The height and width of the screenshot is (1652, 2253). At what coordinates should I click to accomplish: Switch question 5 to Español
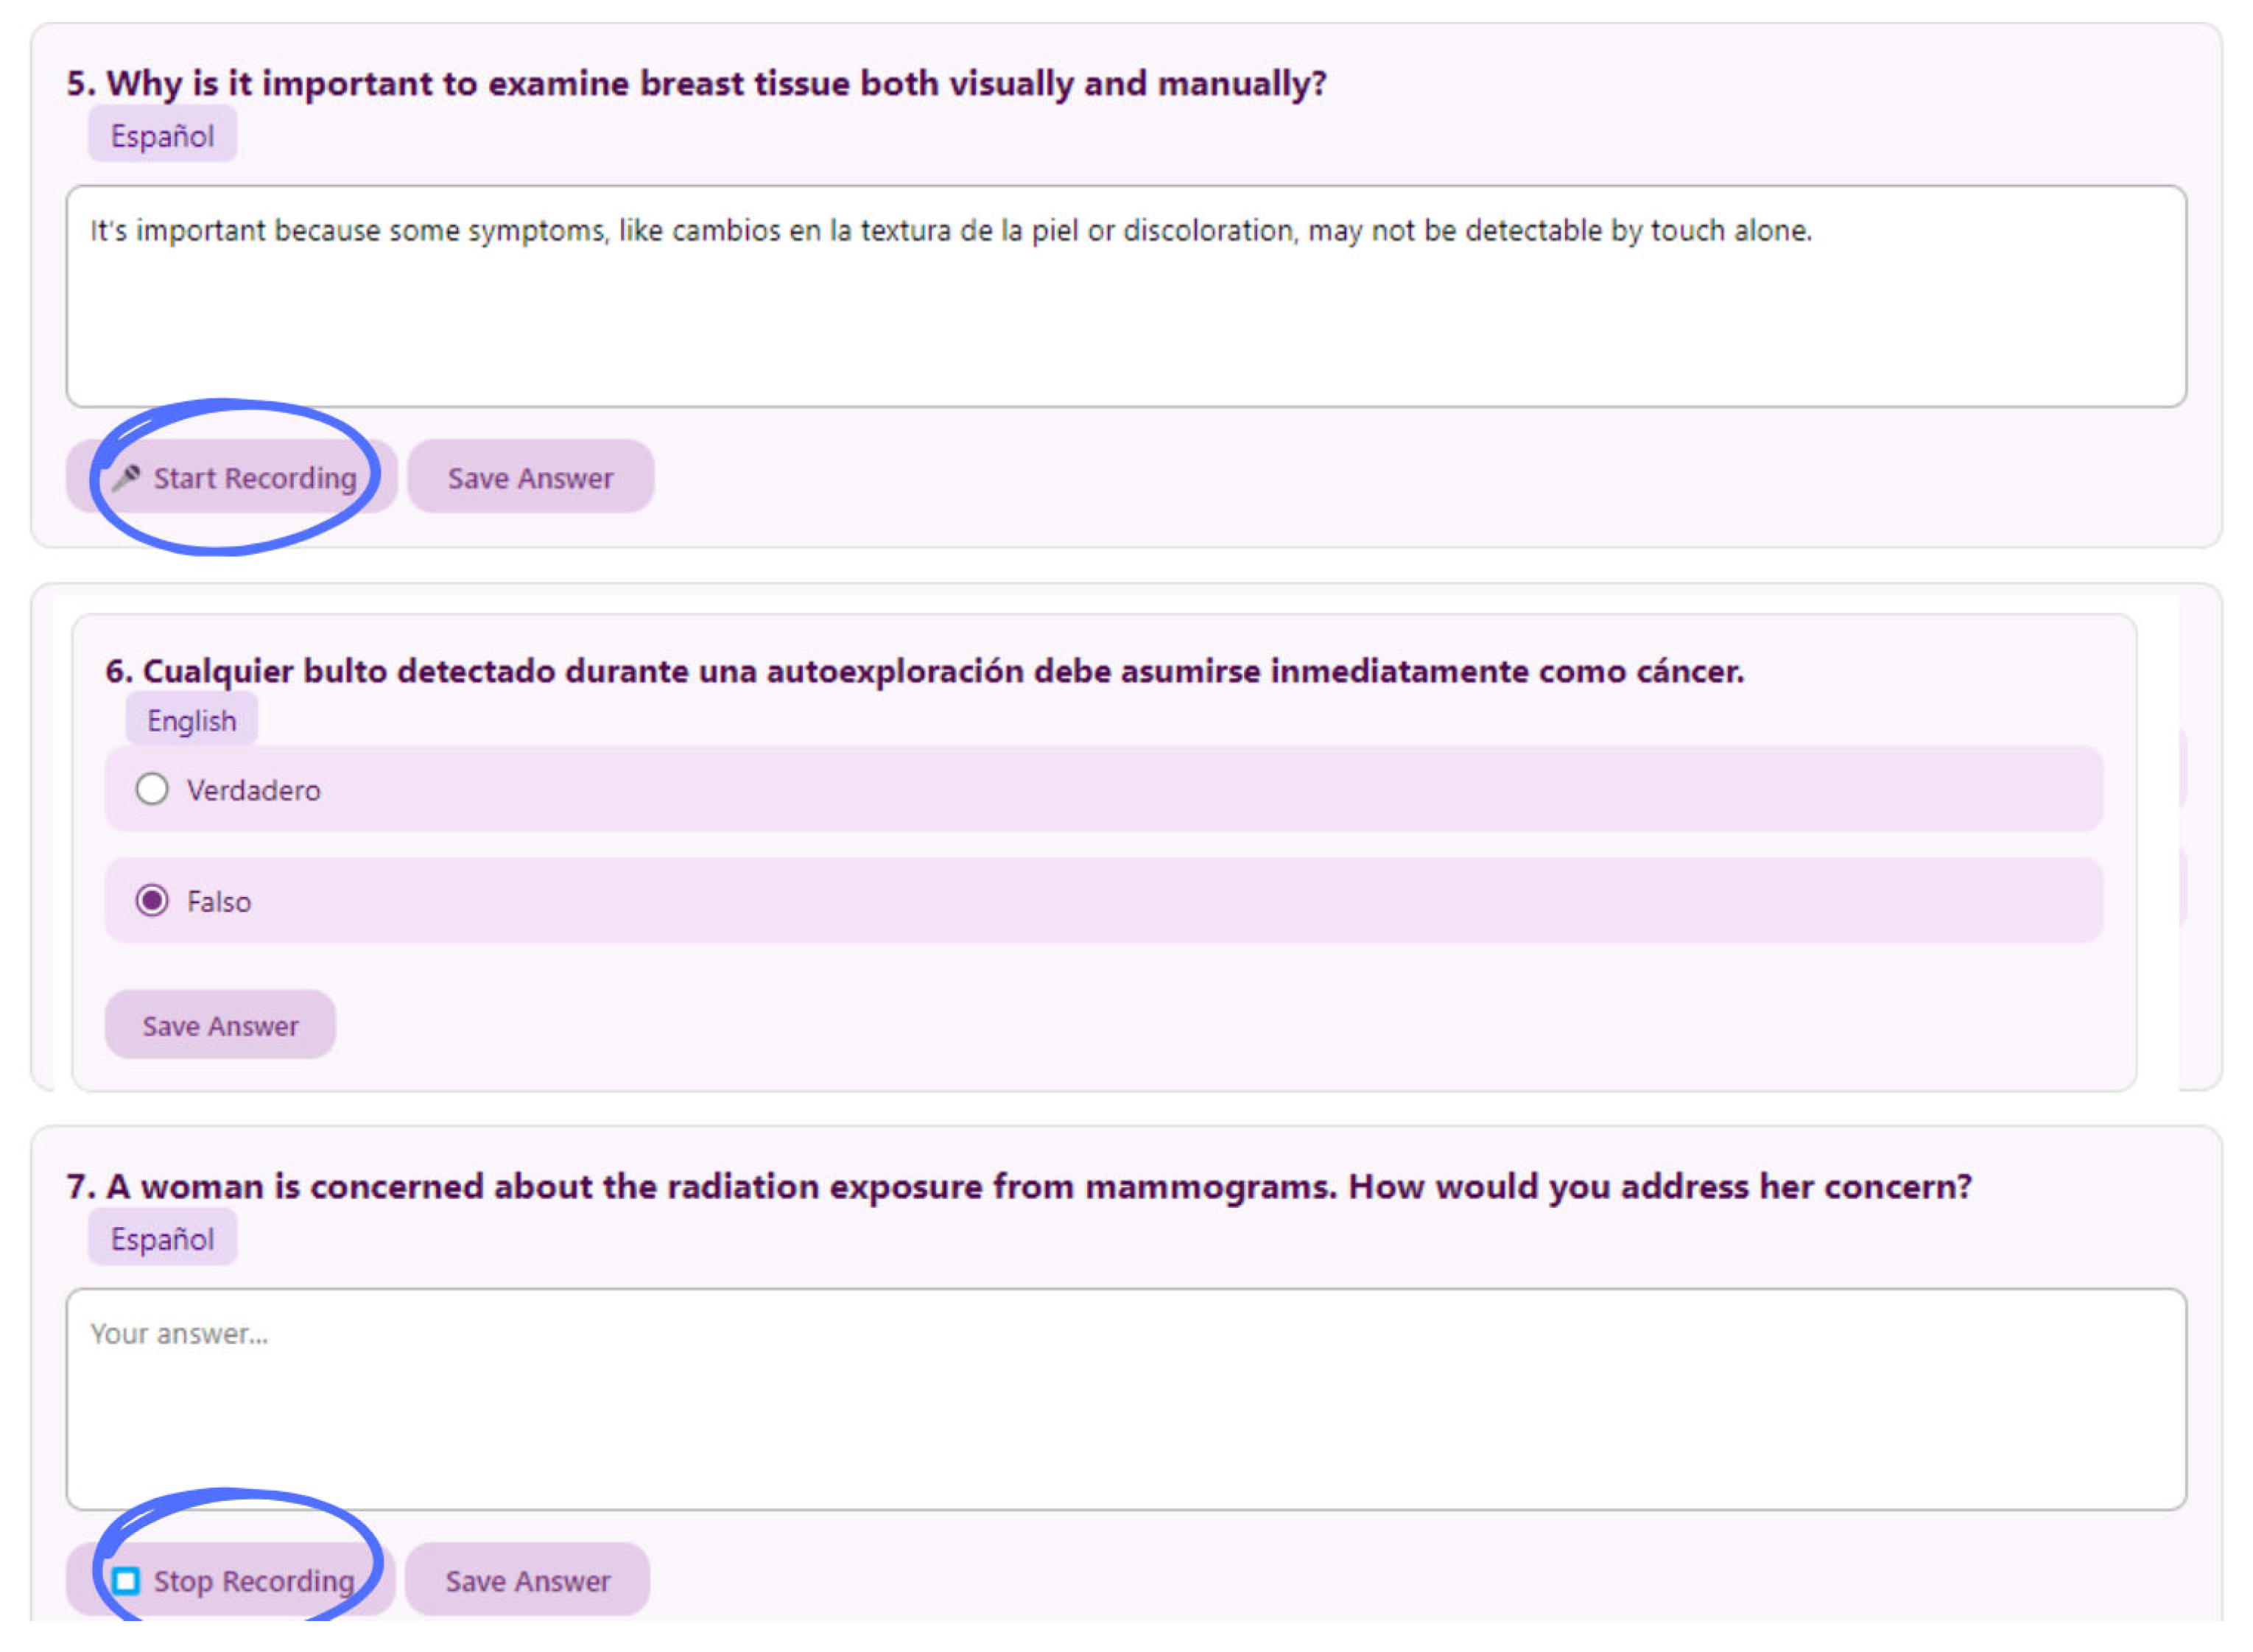[162, 136]
